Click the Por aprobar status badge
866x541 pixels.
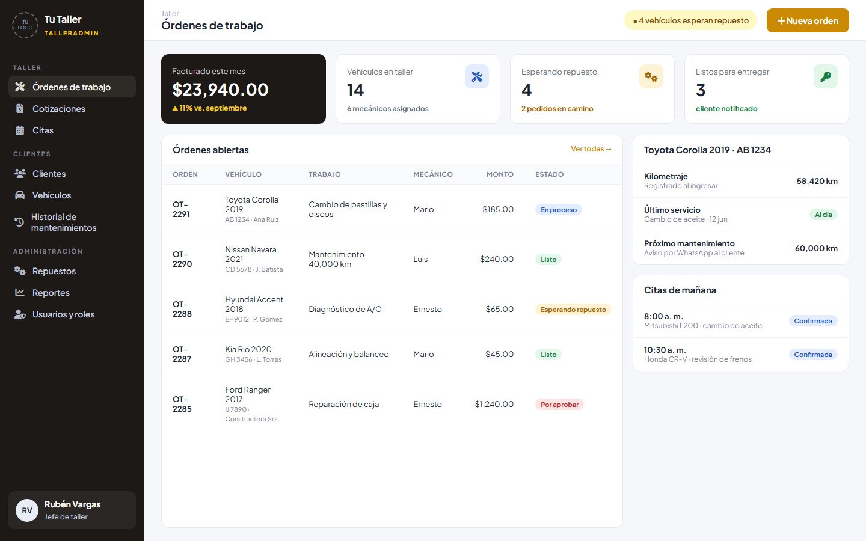click(559, 405)
